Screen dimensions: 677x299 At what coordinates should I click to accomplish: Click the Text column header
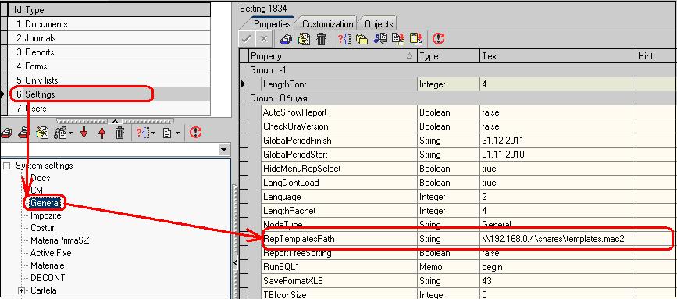coord(558,56)
